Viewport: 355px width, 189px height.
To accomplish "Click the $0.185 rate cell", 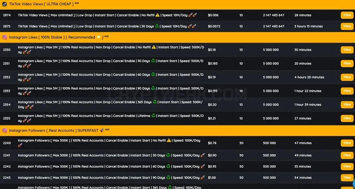I will [213, 64].
